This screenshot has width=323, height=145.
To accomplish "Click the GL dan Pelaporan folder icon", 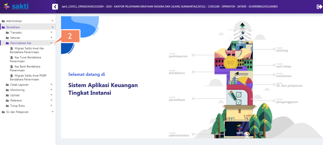I will [3, 112].
